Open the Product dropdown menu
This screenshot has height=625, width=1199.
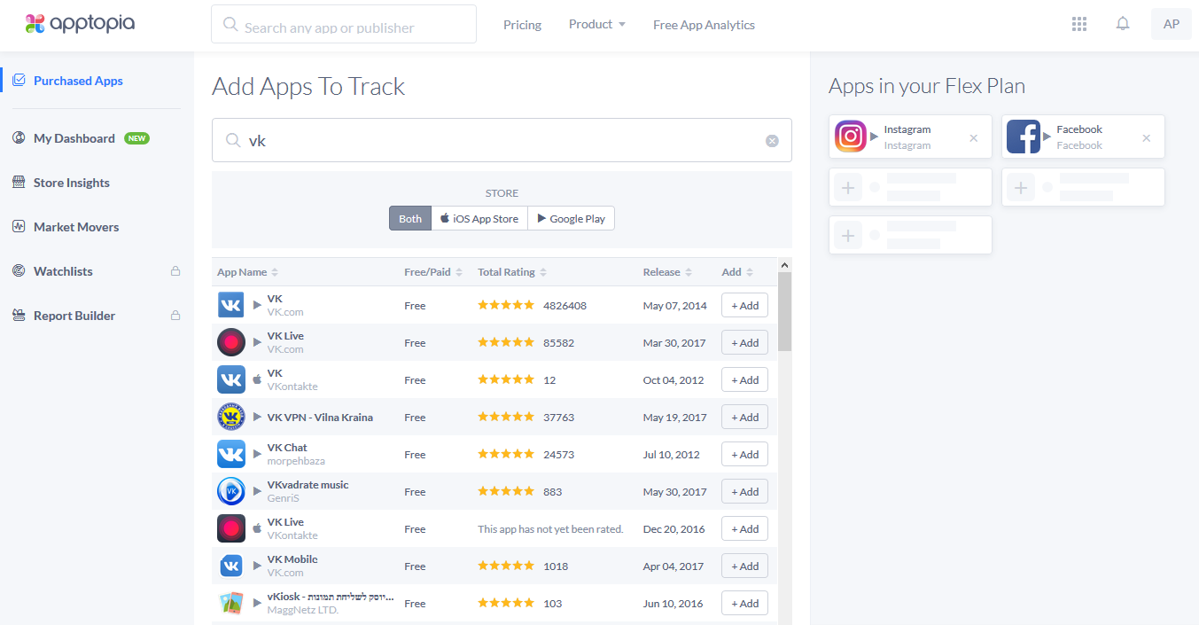(596, 24)
